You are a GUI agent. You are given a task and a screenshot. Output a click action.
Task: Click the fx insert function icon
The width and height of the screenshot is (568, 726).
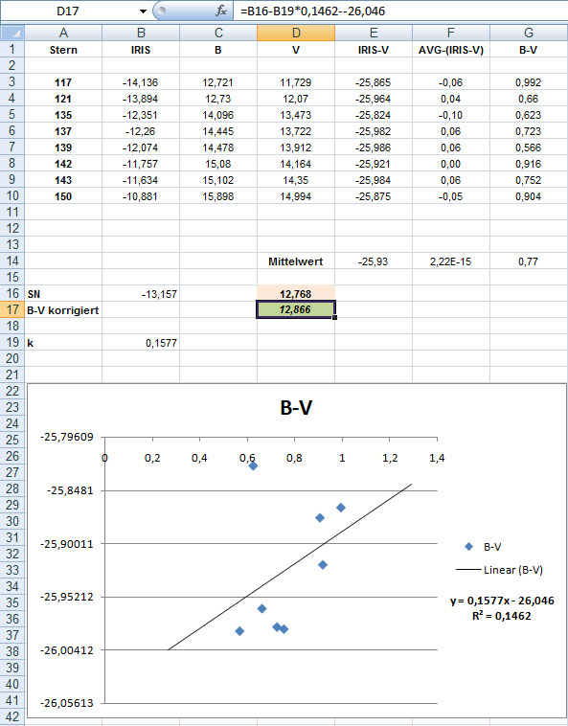(x=221, y=11)
